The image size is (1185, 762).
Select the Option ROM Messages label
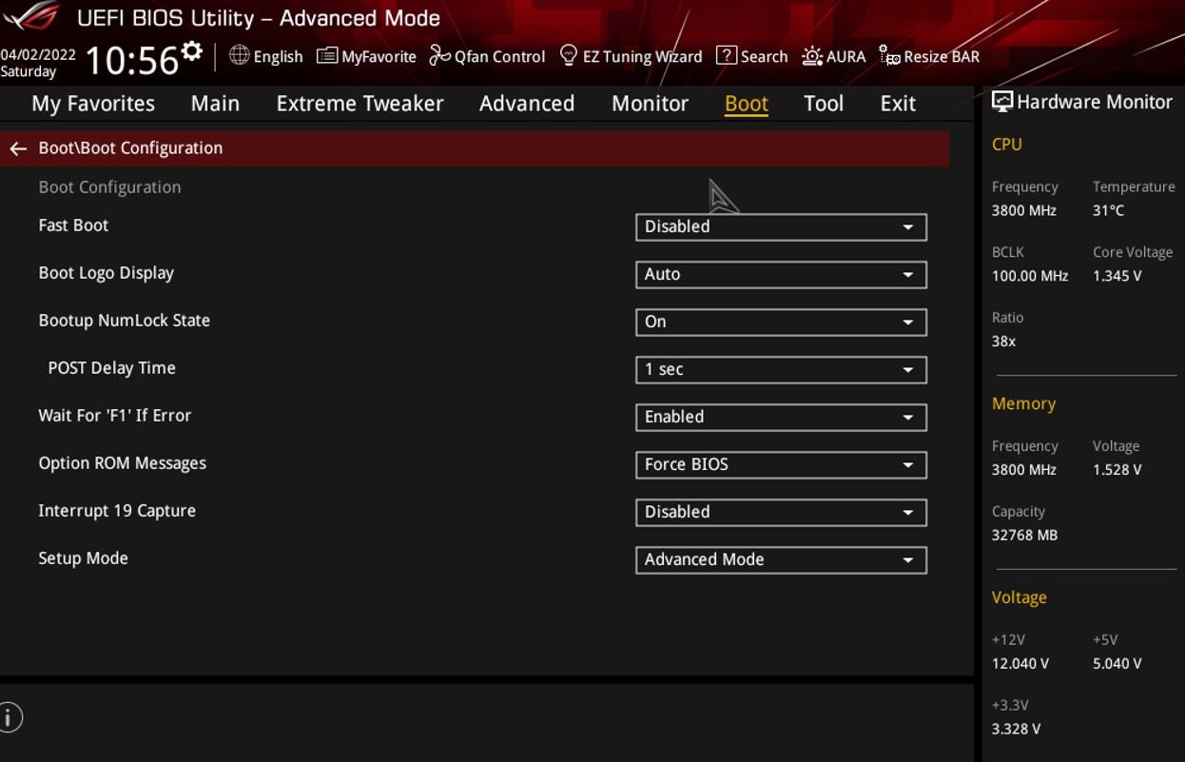[123, 463]
